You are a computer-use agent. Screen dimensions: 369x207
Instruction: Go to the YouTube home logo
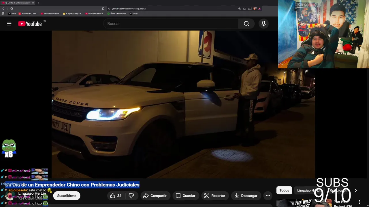click(x=30, y=24)
